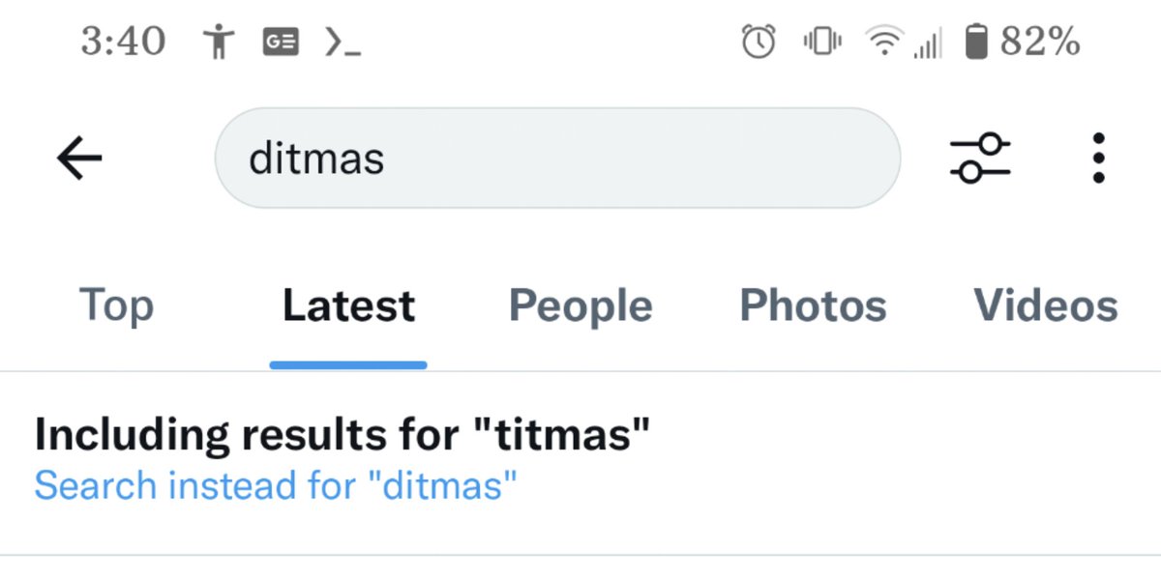1161x580 pixels.
Task: Select the Latest tab
Action: click(x=348, y=305)
